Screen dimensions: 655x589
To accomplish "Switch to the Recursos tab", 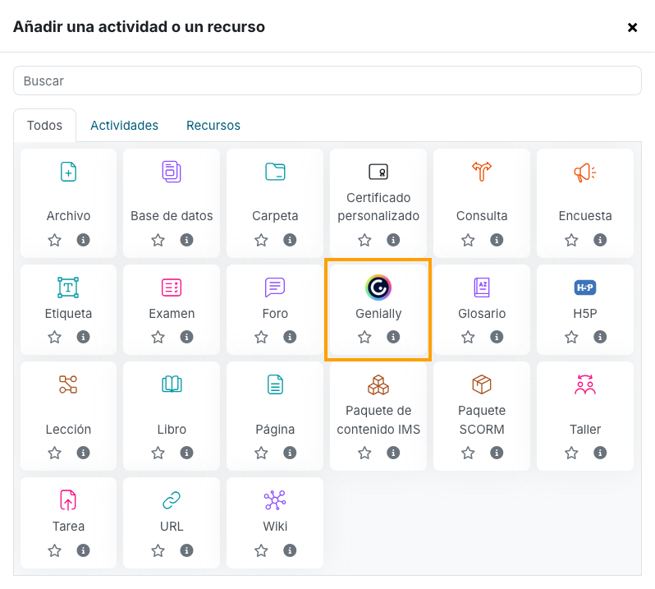I will click(213, 126).
